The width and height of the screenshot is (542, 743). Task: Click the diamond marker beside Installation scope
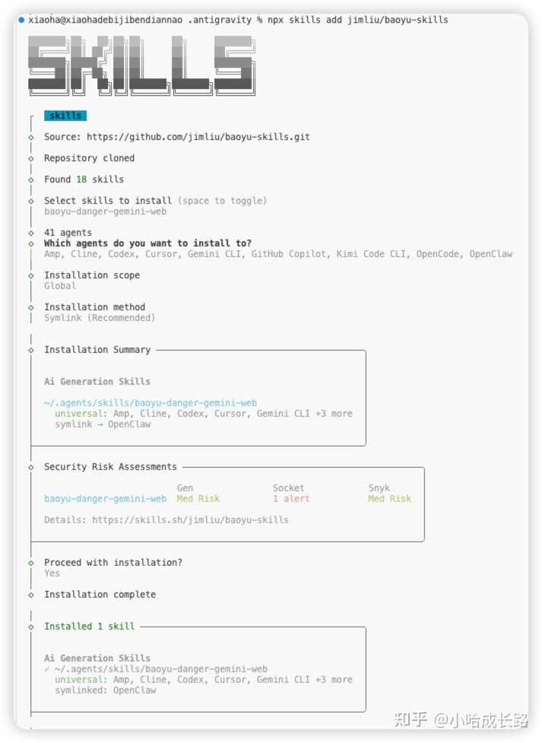point(31,275)
